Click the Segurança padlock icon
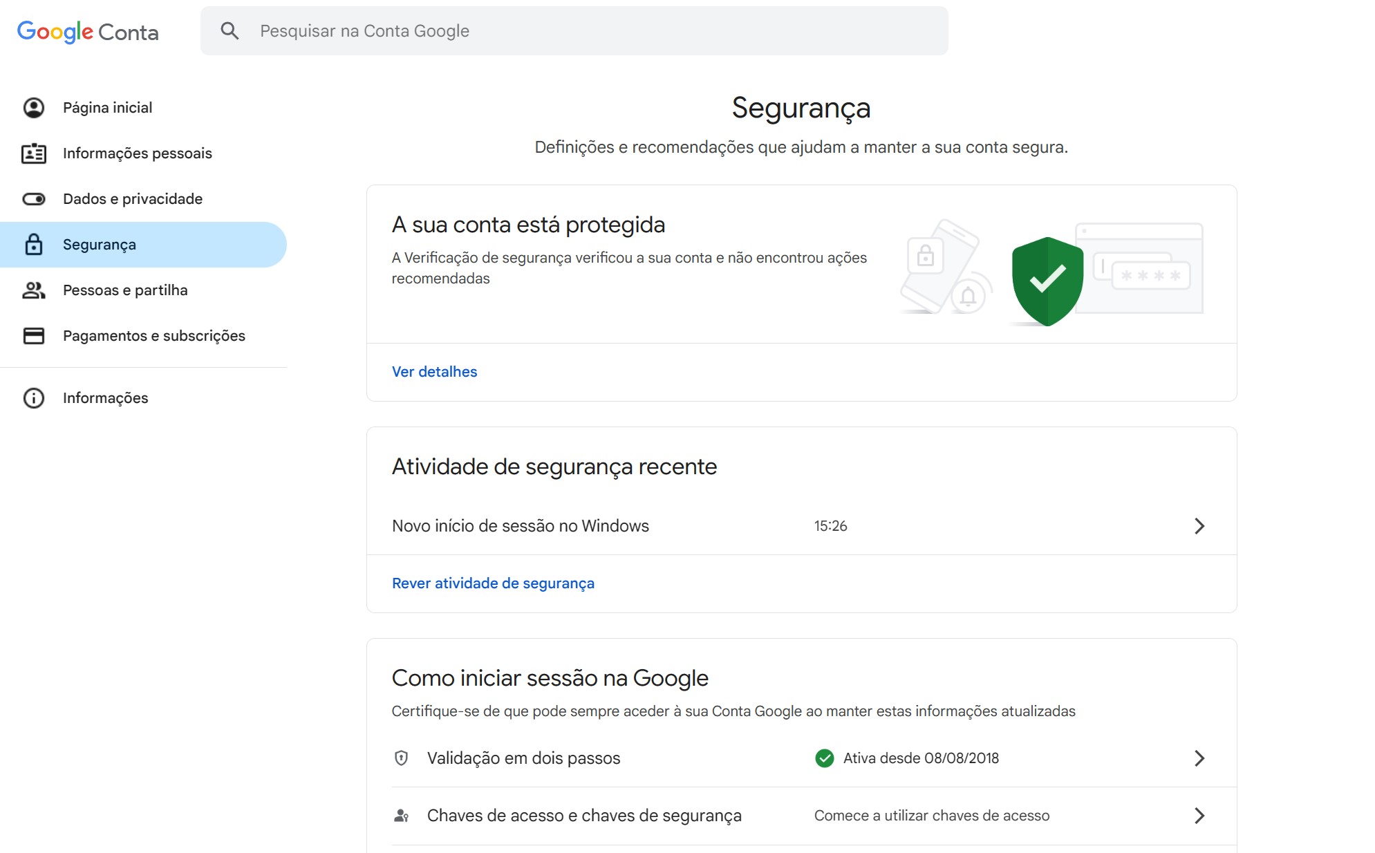Viewport: 1375px width, 853px height. click(34, 245)
